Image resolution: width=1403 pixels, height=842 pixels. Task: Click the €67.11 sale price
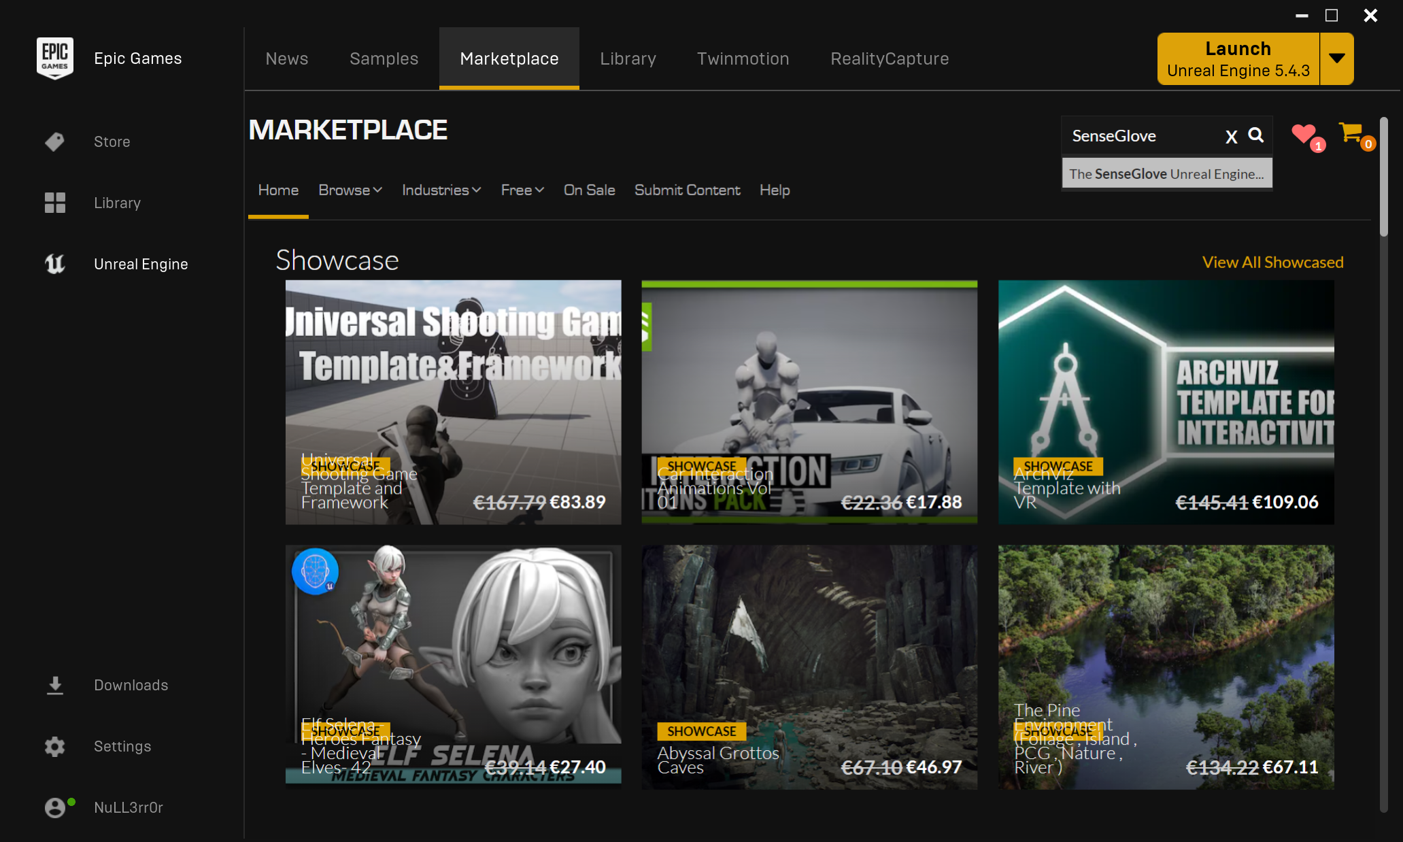click(1290, 767)
